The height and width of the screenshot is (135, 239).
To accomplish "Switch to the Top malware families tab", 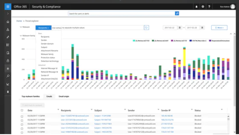I will tap(31, 96).
